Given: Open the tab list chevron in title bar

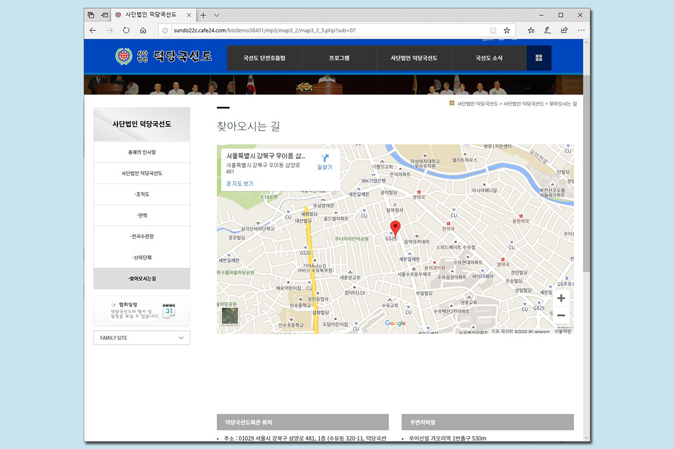Looking at the screenshot, I should click(x=217, y=15).
